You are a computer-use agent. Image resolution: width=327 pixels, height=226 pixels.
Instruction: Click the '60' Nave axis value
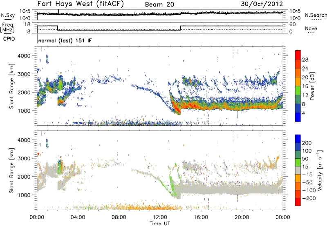[292, 24]
